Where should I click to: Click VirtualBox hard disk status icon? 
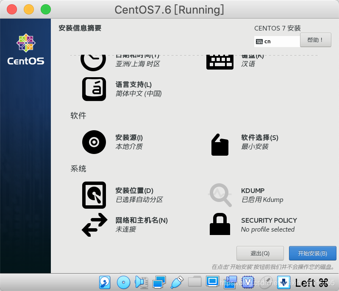point(105,283)
